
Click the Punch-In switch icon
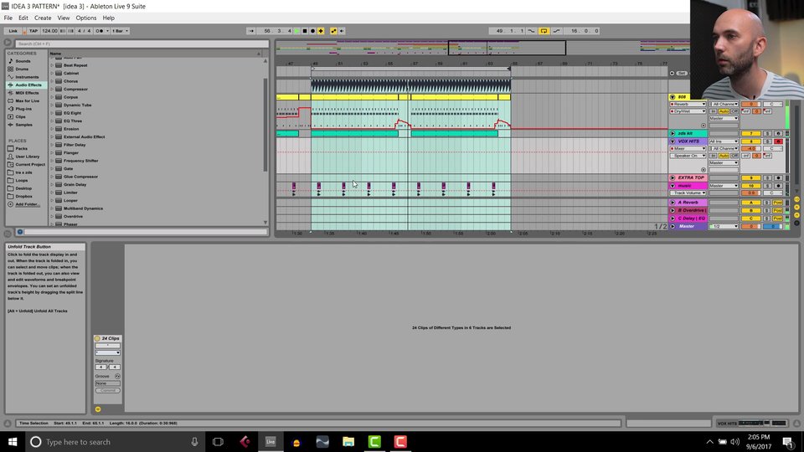point(531,31)
